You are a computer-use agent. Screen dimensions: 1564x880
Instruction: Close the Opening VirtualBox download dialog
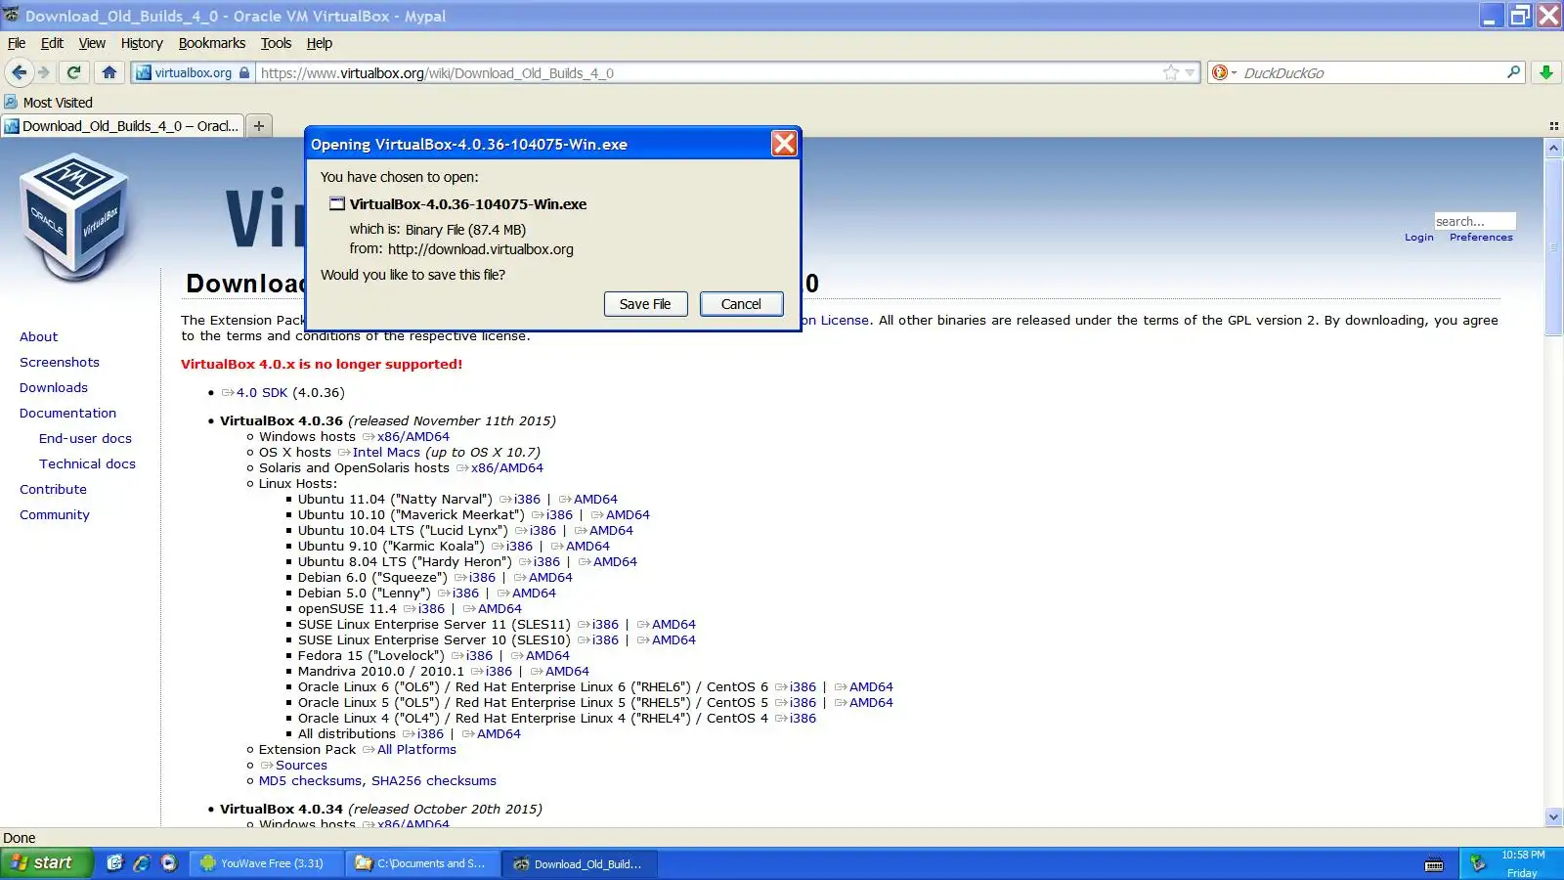click(784, 144)
